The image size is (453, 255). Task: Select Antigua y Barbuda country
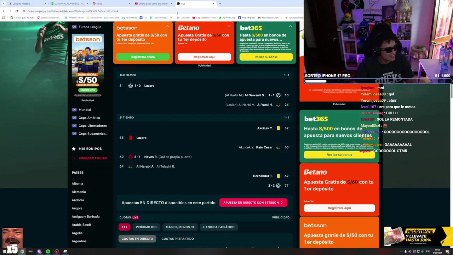86,216
